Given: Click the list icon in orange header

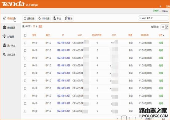Looking at the screenshot, I should pos(160,6).
